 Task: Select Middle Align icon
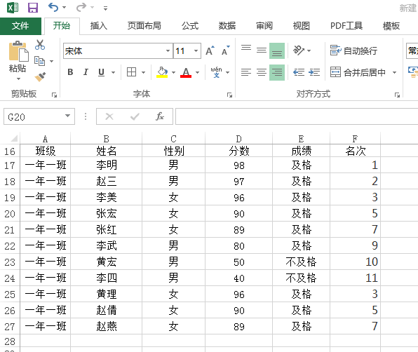pyautogui.click(x=262, y=50)
